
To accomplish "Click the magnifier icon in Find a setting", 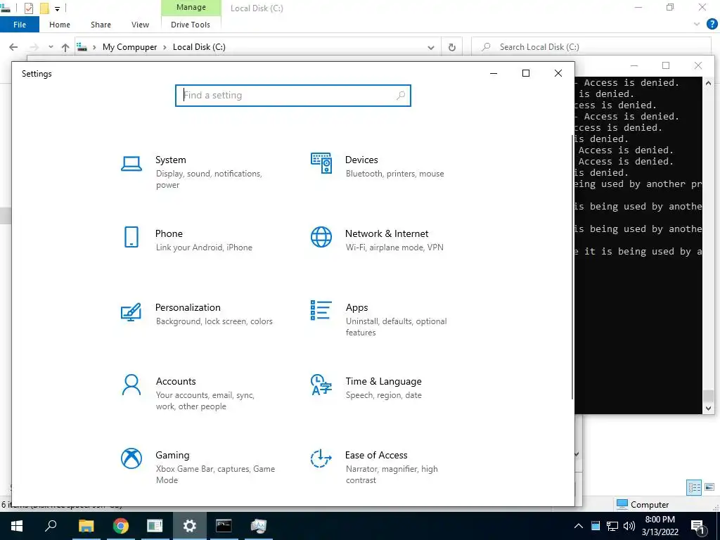I will pyautogui.click(x=401, y=95).
